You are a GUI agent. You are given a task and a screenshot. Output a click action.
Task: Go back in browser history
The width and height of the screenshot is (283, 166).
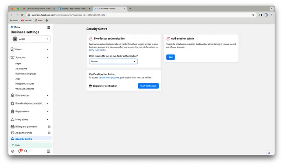[12, 15]
